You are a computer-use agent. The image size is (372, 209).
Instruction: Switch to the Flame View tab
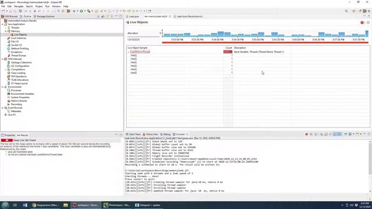151,134
